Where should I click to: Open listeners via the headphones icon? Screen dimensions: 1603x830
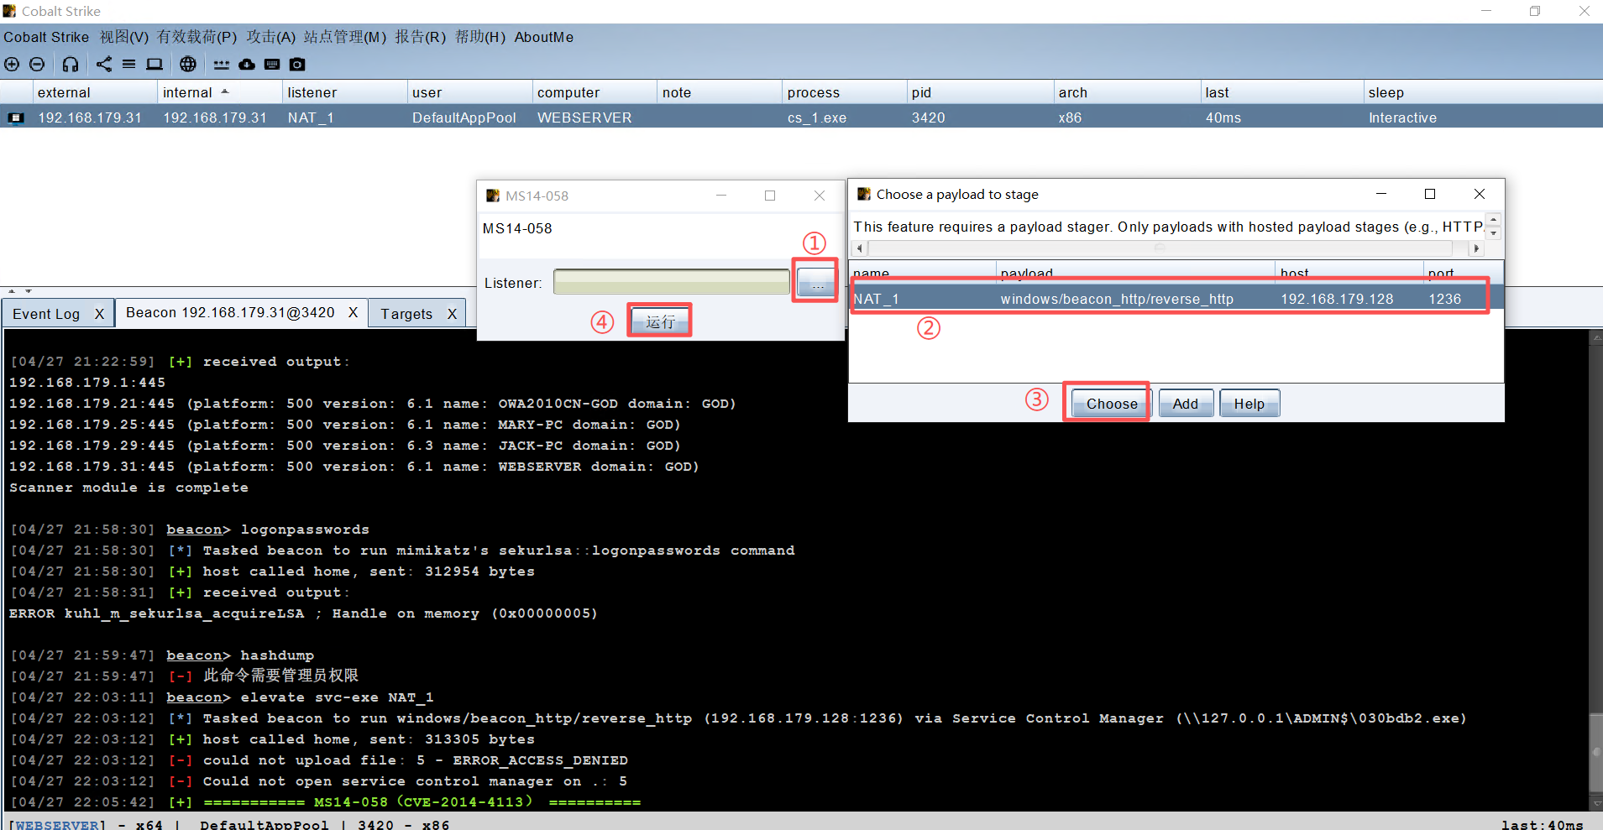[x=71, y=65]
